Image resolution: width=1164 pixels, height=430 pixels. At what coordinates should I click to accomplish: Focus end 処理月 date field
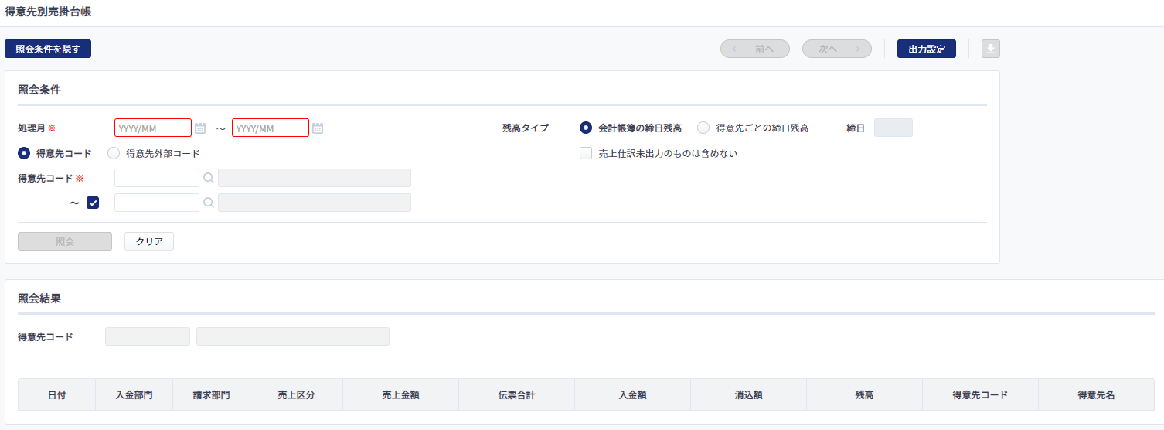pyautogui.click(x=271, y=128)
